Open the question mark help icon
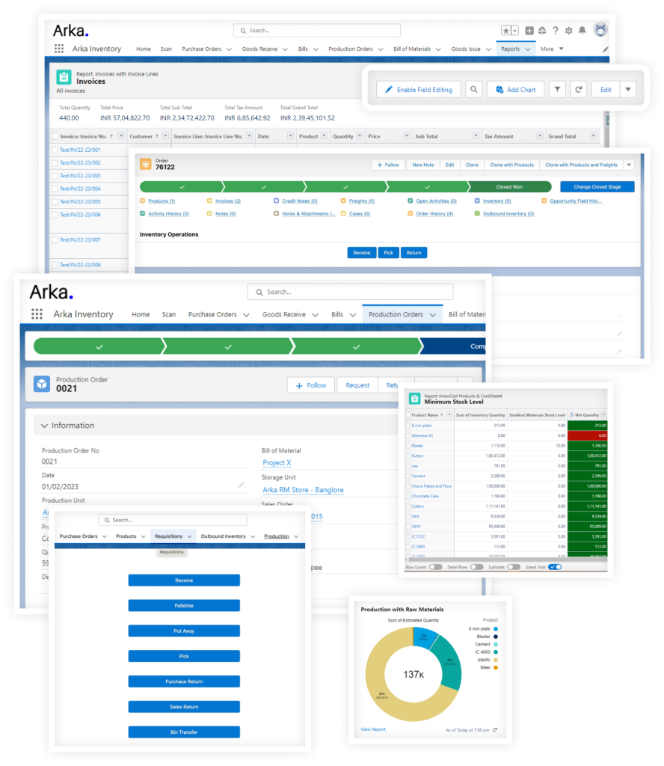This screenshot has height=766, width=664. 555,31
